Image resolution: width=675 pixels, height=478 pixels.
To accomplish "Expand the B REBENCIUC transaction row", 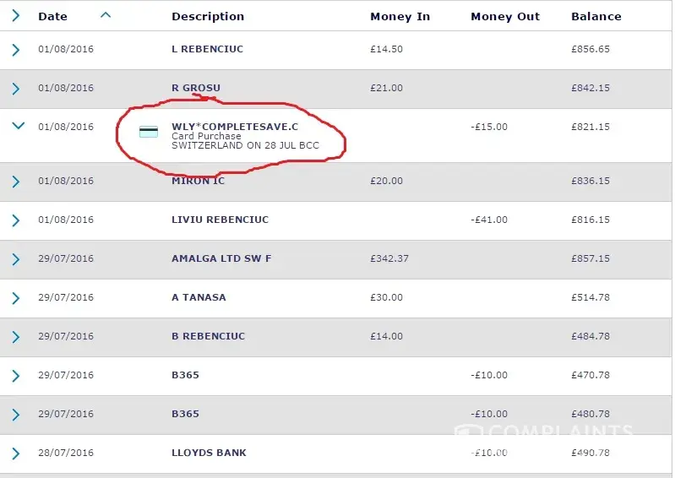I will pos(16,337).
